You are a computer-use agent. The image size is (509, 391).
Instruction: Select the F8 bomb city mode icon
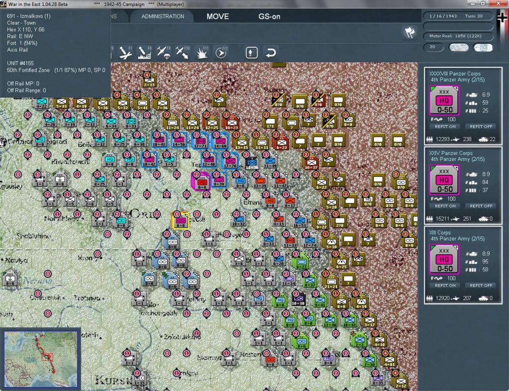point(144,53)
